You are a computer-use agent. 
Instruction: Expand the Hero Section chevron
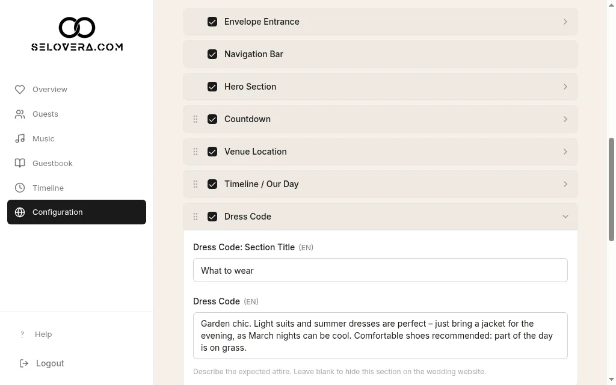tap(565, 87)
